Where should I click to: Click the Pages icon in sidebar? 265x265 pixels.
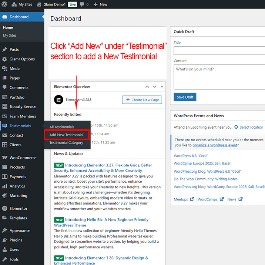click(x=4, y=78)
